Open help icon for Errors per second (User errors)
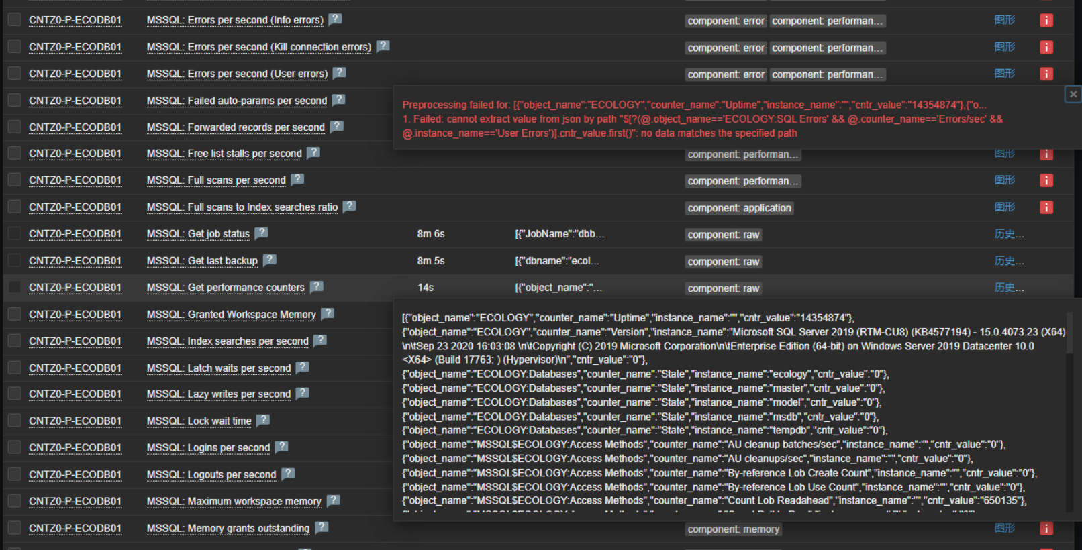 [339, 72]
